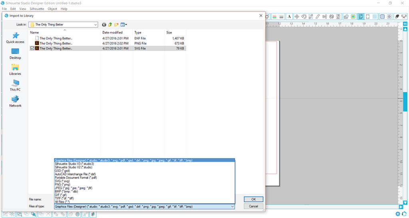
Task: Open the File menu
Action: click(x=4, y=9)
